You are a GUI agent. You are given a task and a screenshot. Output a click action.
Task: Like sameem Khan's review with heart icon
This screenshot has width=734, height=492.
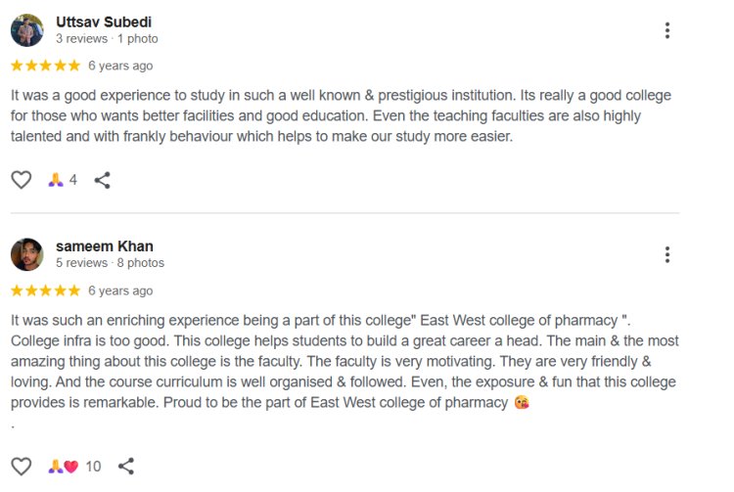pyautogui.click(x=22, y=467)
